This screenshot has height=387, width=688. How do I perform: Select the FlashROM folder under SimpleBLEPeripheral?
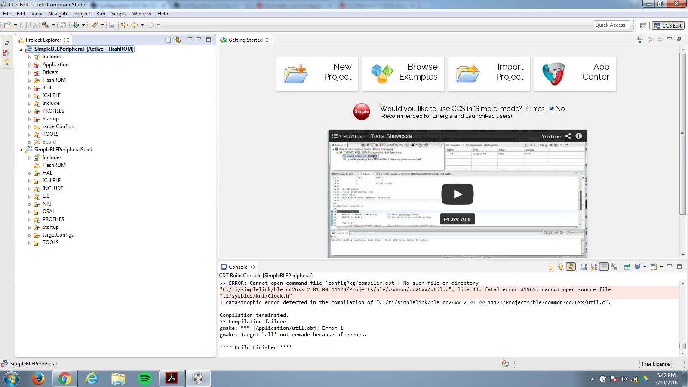[x=54, y=80]
